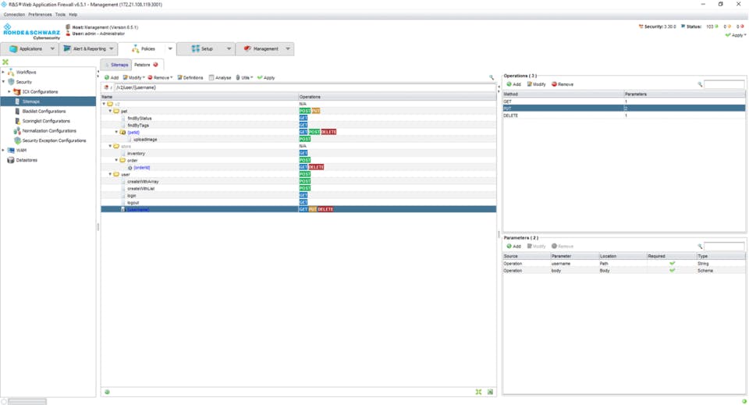Click the green fit icon at bottom of sitemap
Viewport: 749px width, 405px height.
tap(478, 392)
